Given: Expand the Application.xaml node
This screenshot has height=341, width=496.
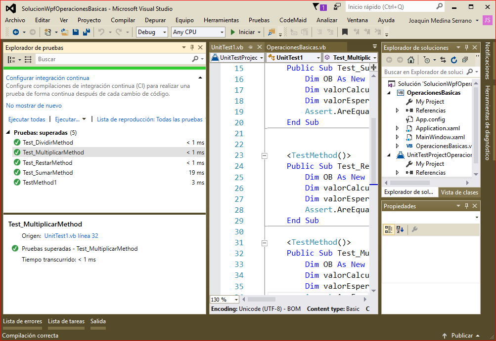Looking at the screenshot, I should [x=397, y=128].
